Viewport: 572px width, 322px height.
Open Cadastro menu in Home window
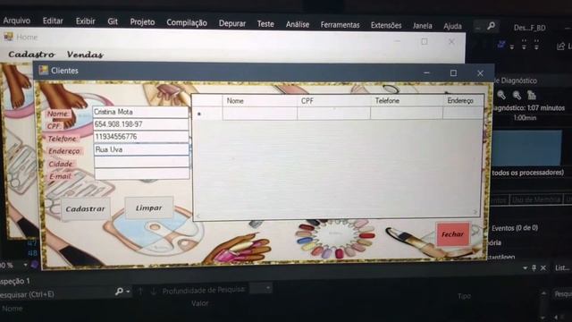(32, 55)
